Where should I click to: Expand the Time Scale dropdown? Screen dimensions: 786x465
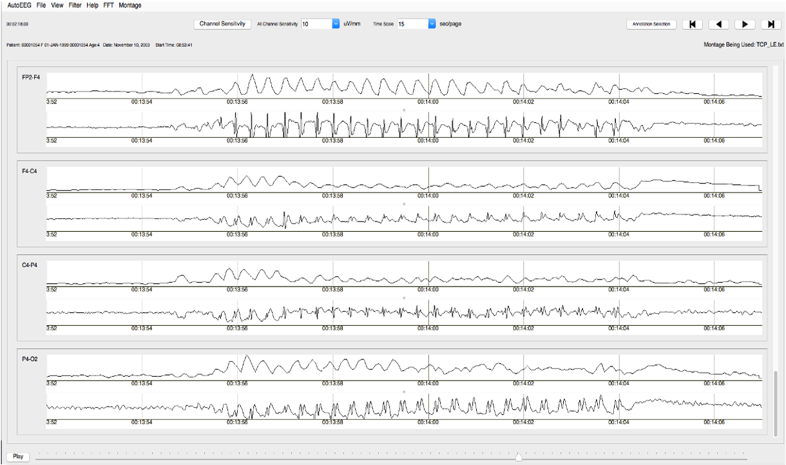(432, 24)
